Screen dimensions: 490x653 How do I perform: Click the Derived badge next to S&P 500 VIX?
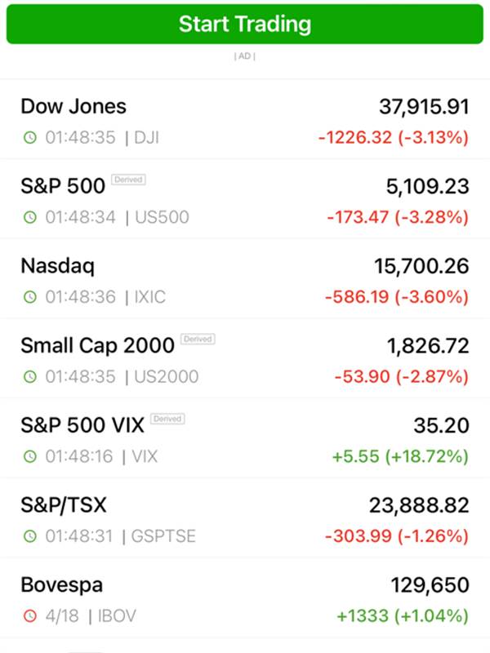pos(167,419)
